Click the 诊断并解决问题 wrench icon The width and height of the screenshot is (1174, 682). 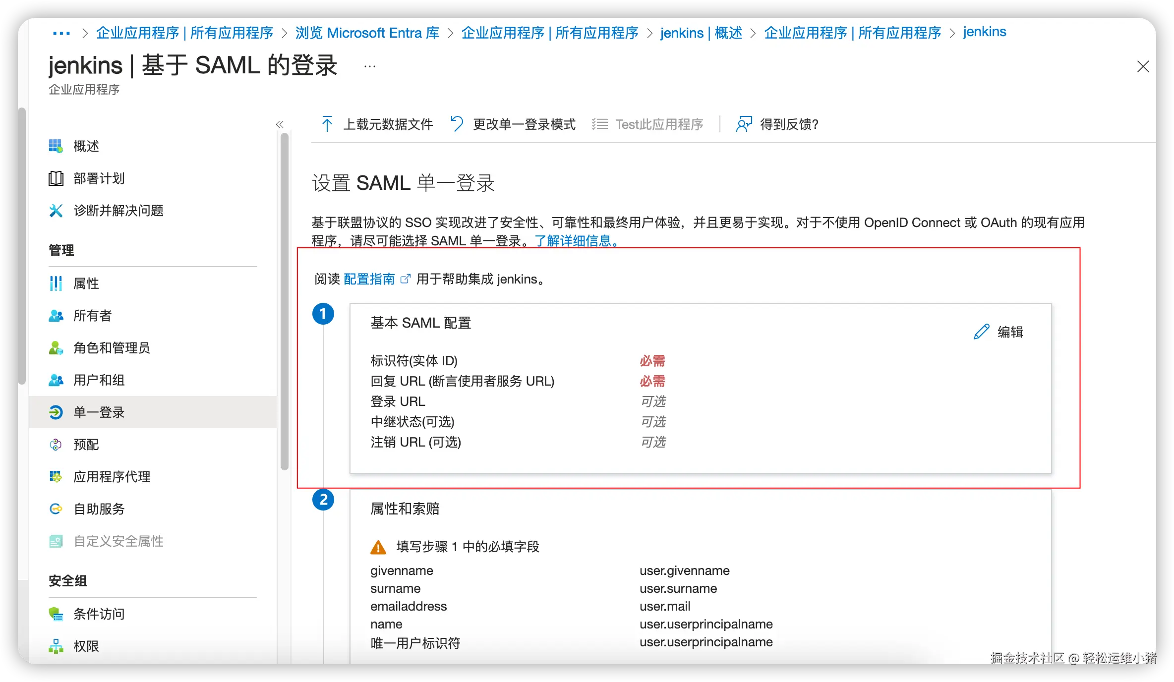tap(56, 211)
